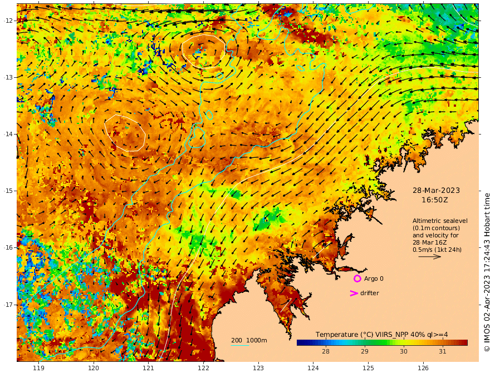Viewport: 490px width, 378px height.
Task: Click longitude label 119 on x-axis
Action: pyautogui.click(x=38, y=368)
